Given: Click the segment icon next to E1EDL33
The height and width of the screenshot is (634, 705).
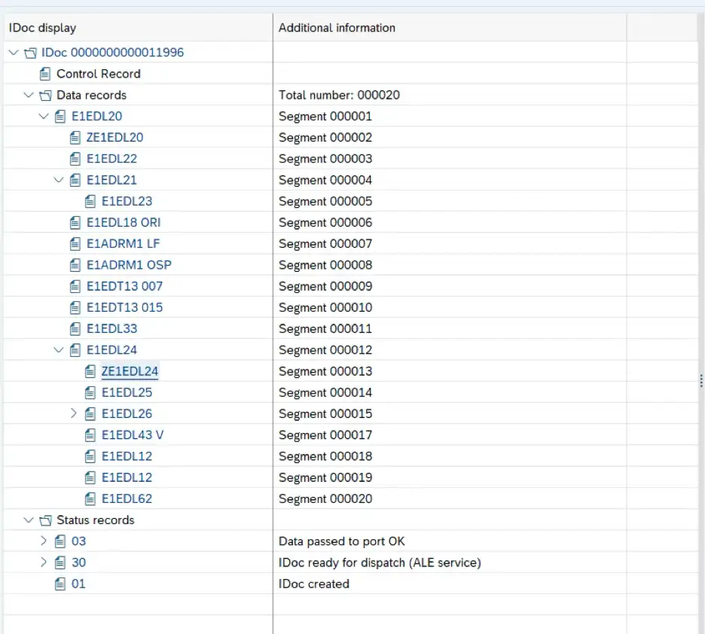Looking at the screenshot, I should click(75, 329).
